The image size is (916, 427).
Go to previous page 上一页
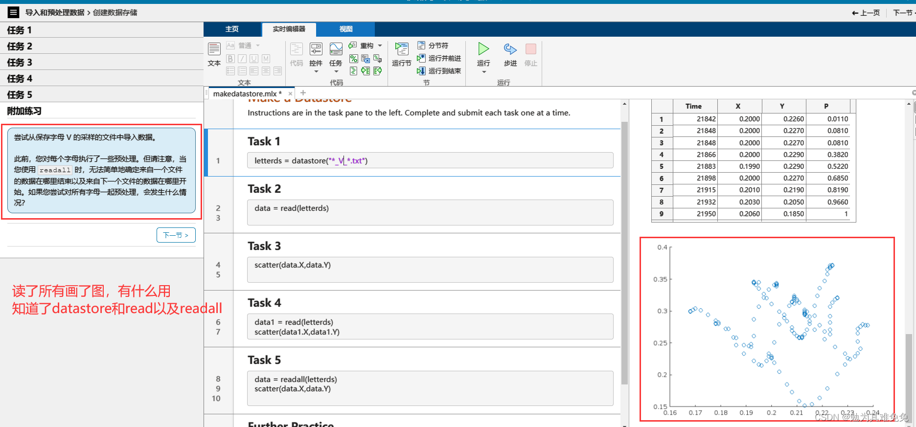tap(866, 13)
